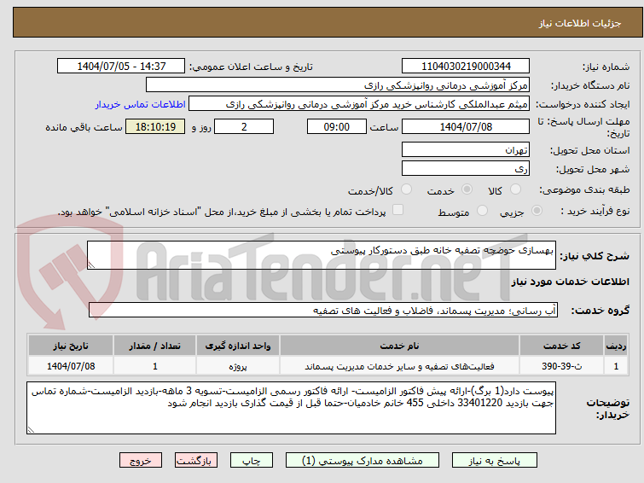The height and width of the screenshot is (483, 644).
Task: Click the ردیف column header
Action: click(616, 346)
